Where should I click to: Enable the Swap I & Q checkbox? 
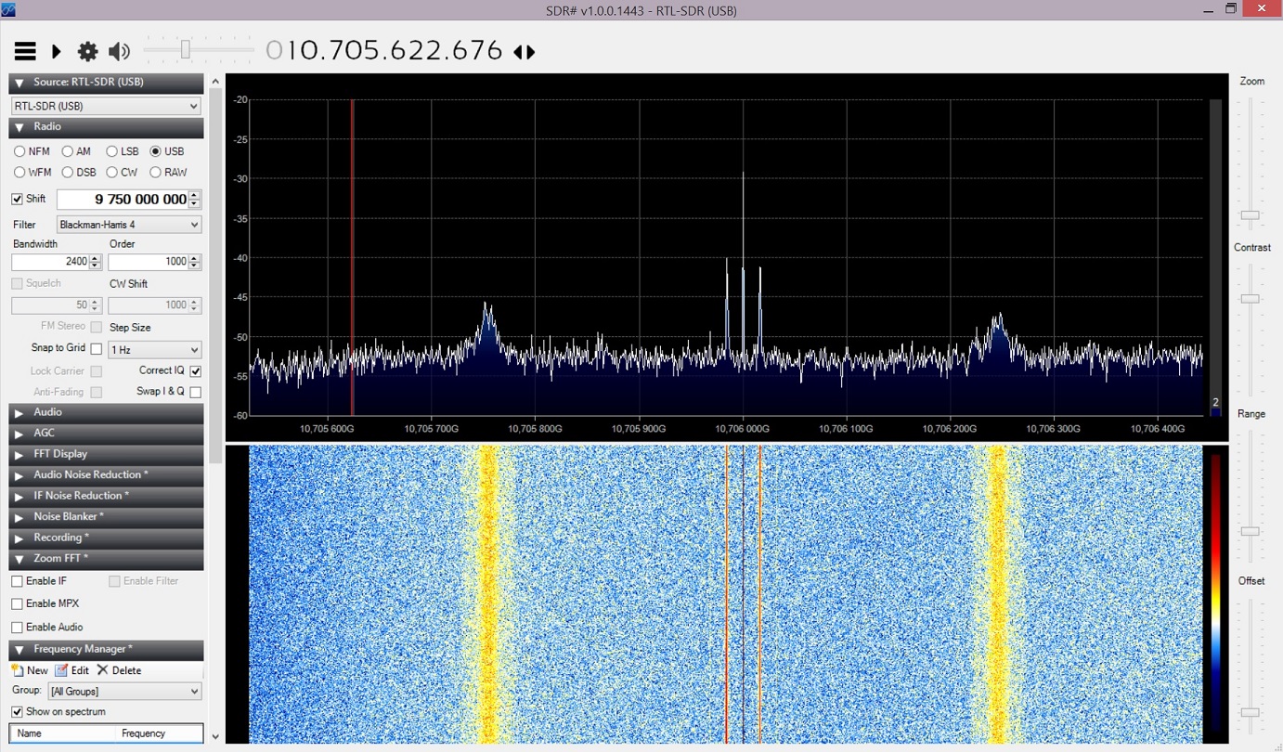[195, 392]
